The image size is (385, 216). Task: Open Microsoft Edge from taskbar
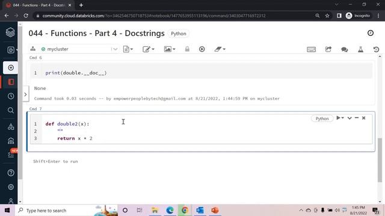(170, 211)
